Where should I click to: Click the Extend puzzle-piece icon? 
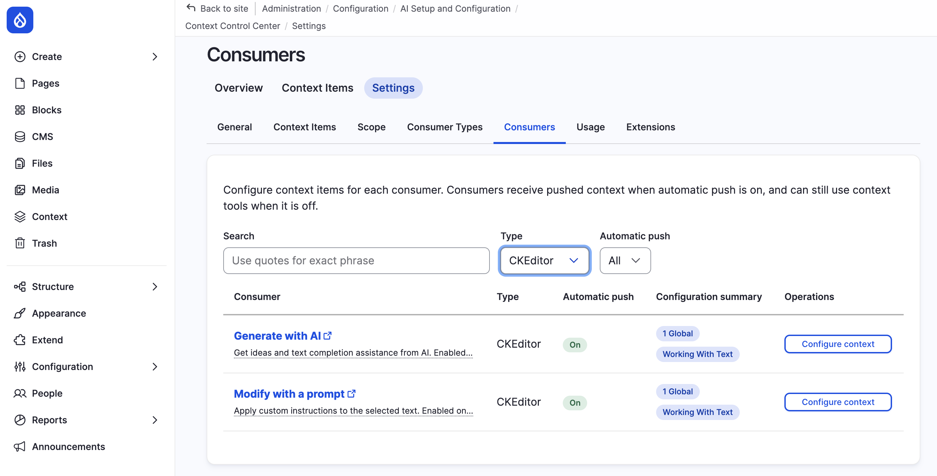(x=20, y=340)
